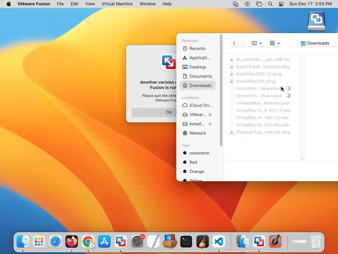Go forward in the file browser
Image resolution: width=338 pixels, height=254 pixels.
242,43
